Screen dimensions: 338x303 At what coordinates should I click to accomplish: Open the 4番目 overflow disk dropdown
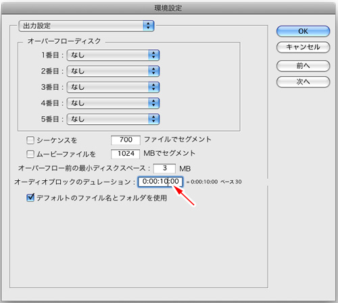point(113,103)
